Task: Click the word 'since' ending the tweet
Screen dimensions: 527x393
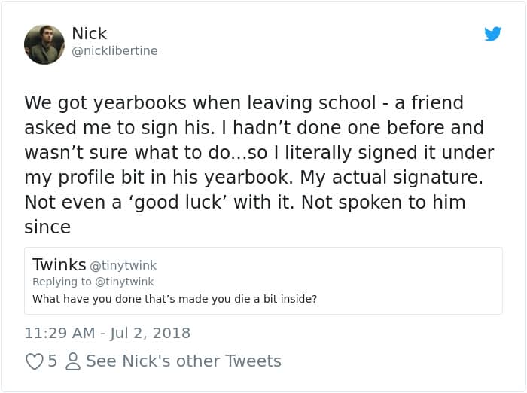Action: [47, 227]
